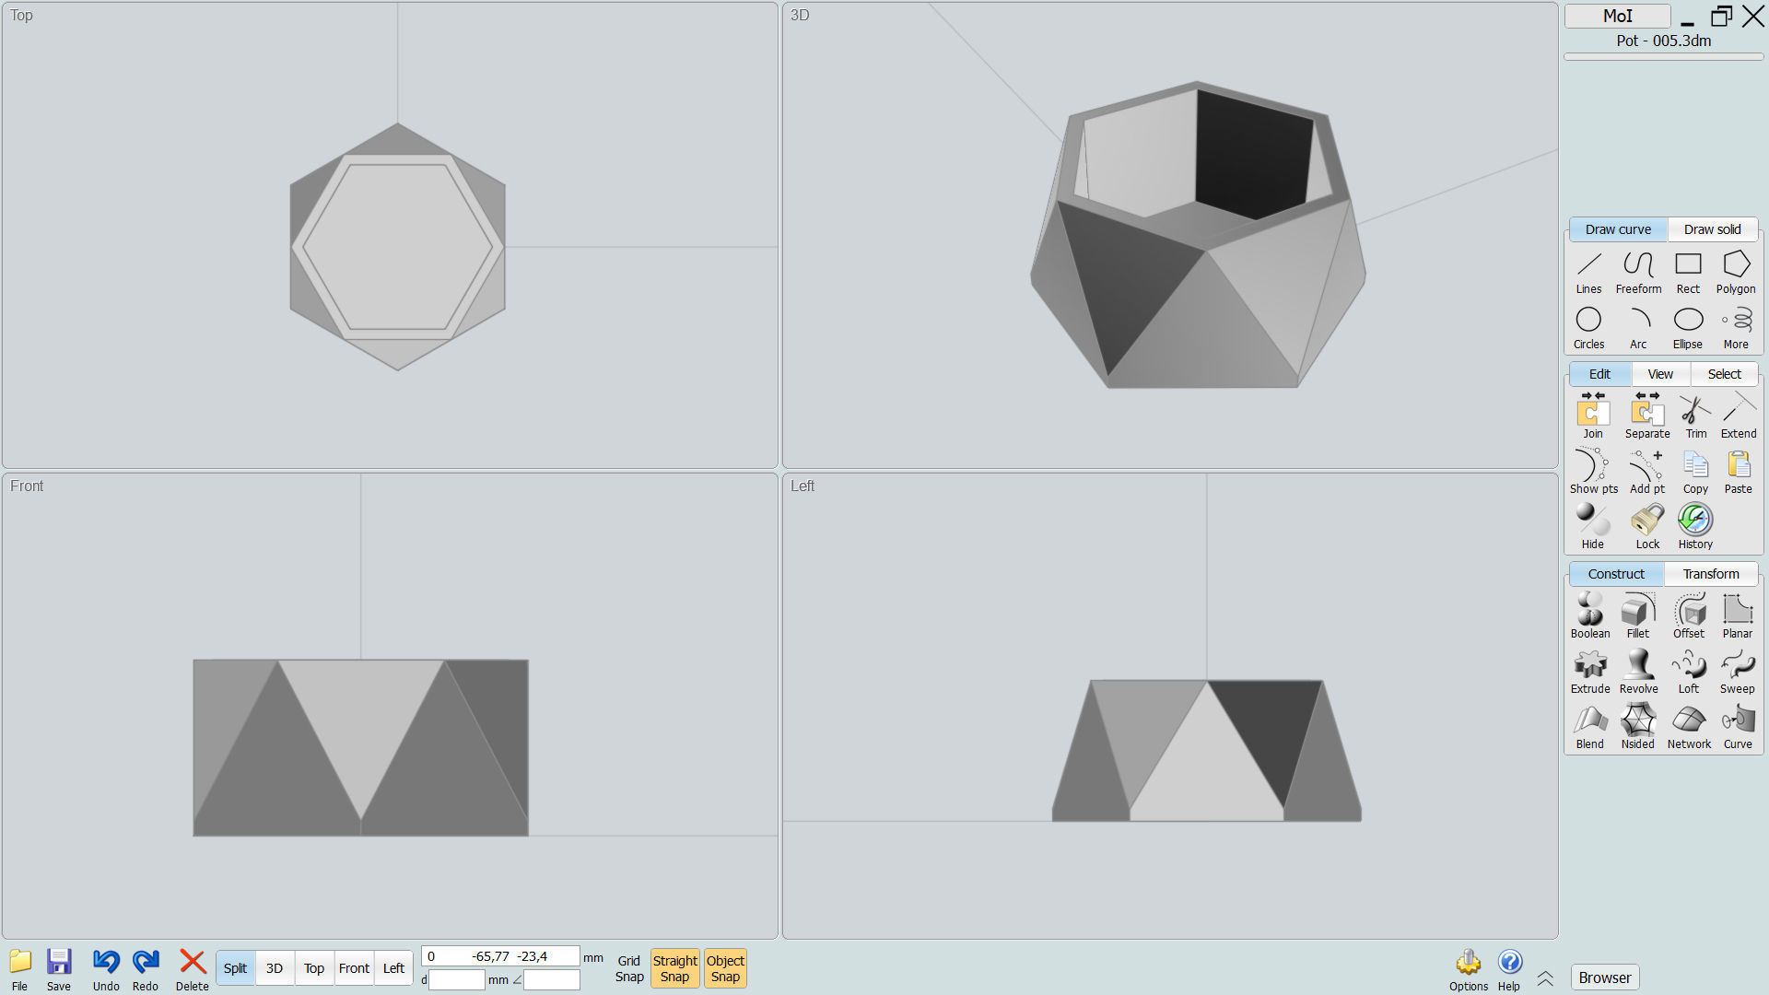
Task: Select the Revolve tool
Action: [1638, 672]
